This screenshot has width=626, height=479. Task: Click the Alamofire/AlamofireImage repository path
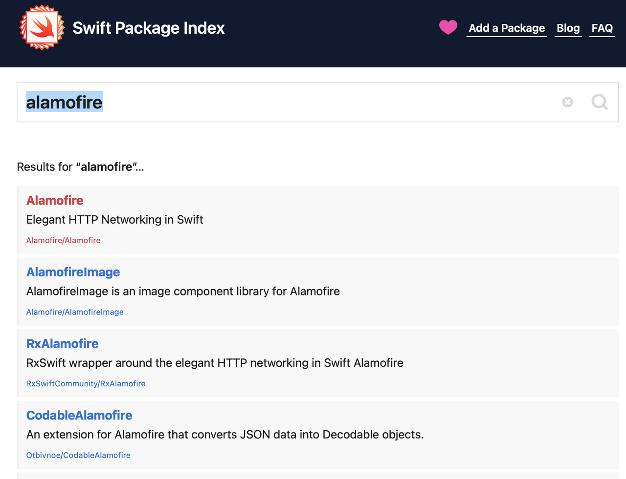pyautogui.click(x=75, y=312)
